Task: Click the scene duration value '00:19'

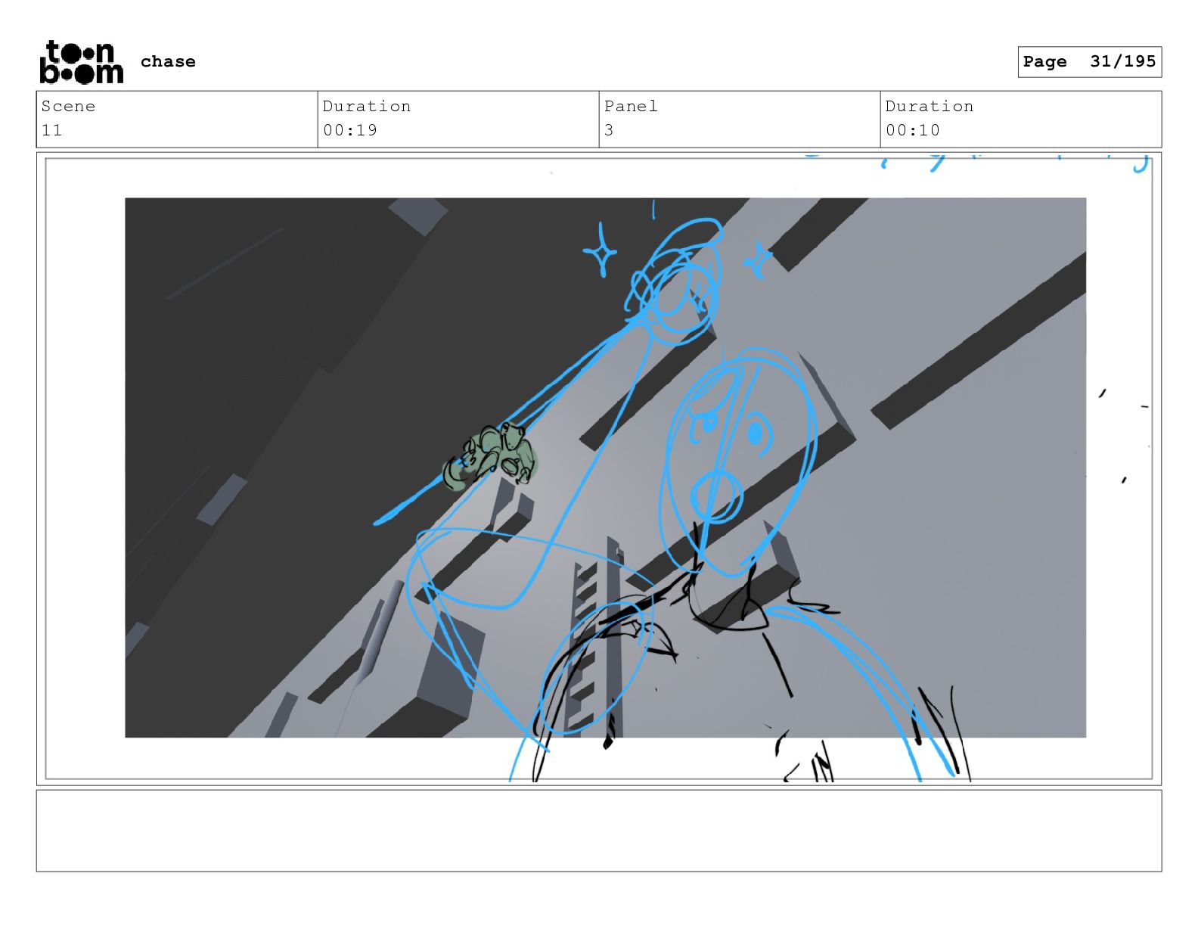Action: tap(350, 130)
